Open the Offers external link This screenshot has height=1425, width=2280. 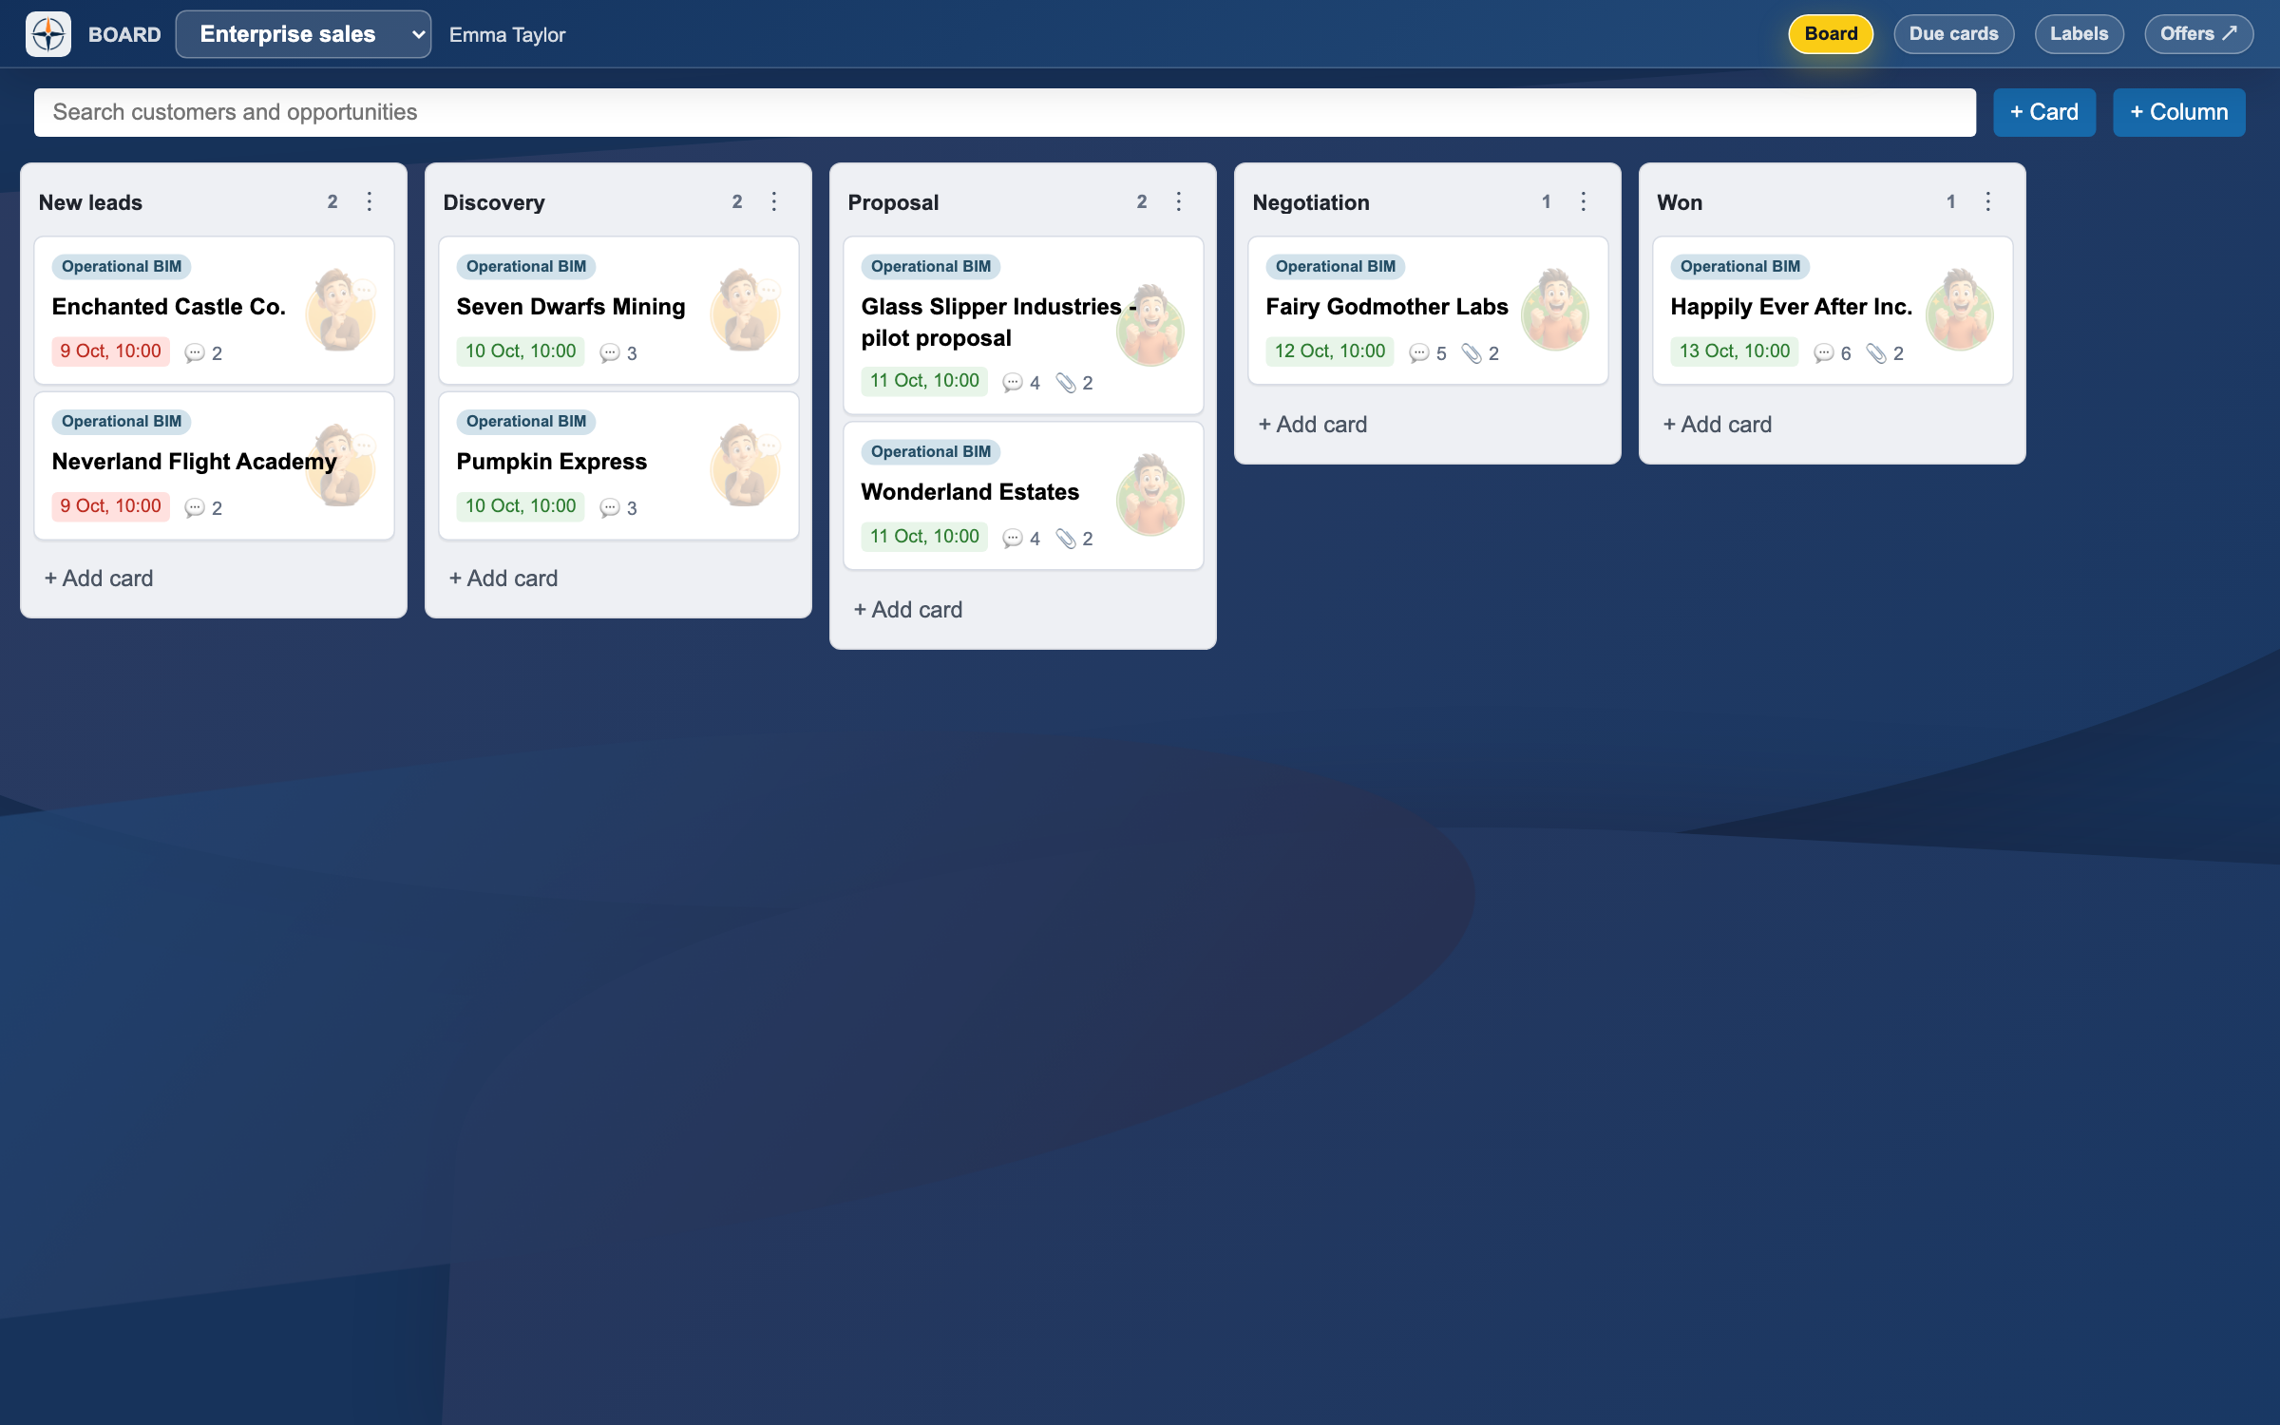2198,34
